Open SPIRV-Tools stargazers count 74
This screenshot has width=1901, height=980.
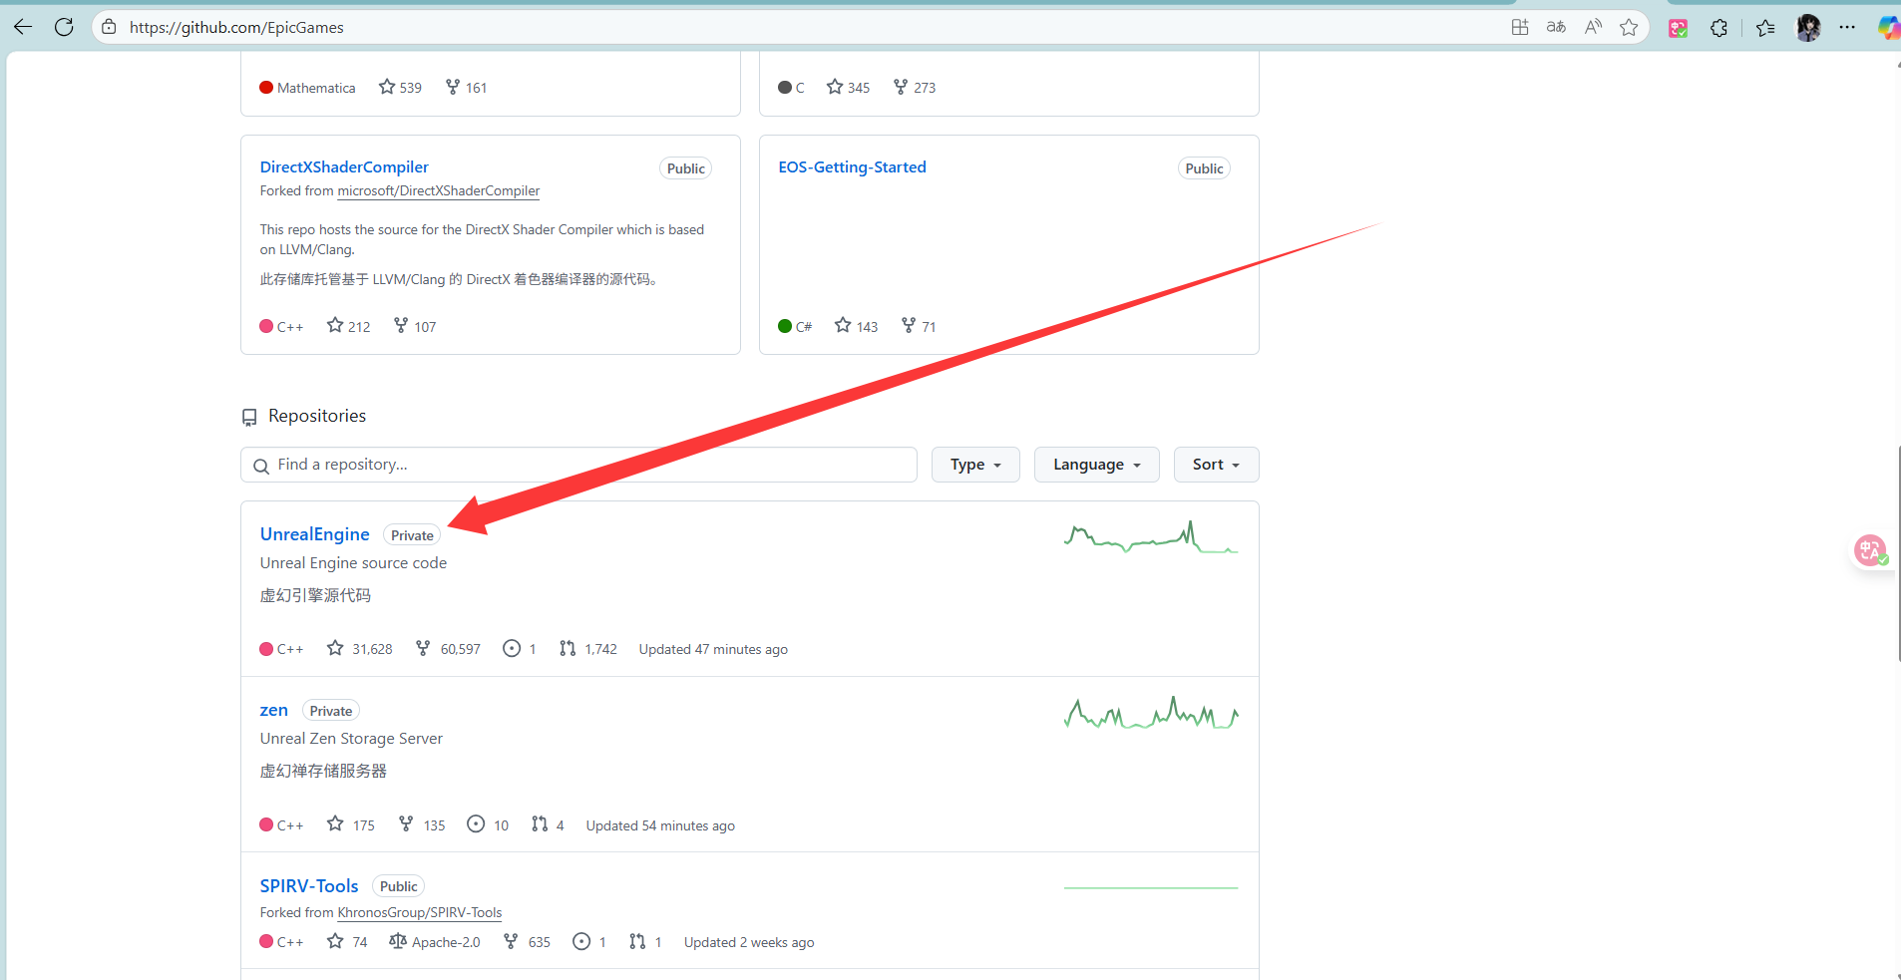pyautogui.click(x=347, y=941)
